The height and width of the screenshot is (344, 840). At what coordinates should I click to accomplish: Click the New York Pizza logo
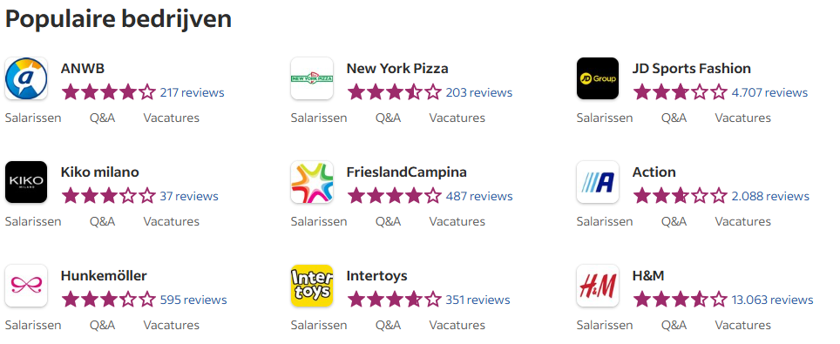click(312, 78)
